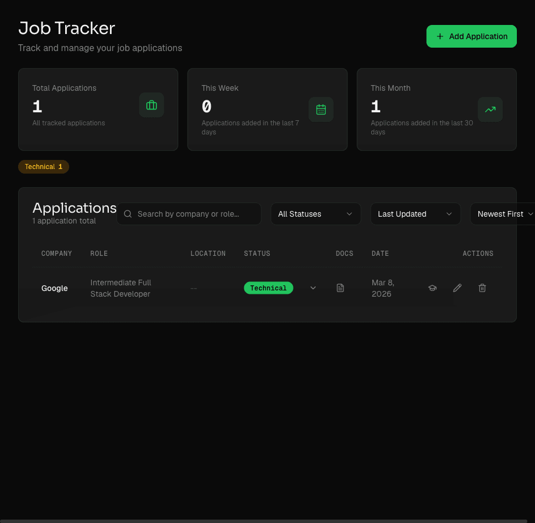Click the green Technical status pill
Screen dimensions: 535x523
269,288
